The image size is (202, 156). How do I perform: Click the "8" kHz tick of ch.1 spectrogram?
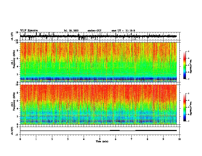click(18, 50)
